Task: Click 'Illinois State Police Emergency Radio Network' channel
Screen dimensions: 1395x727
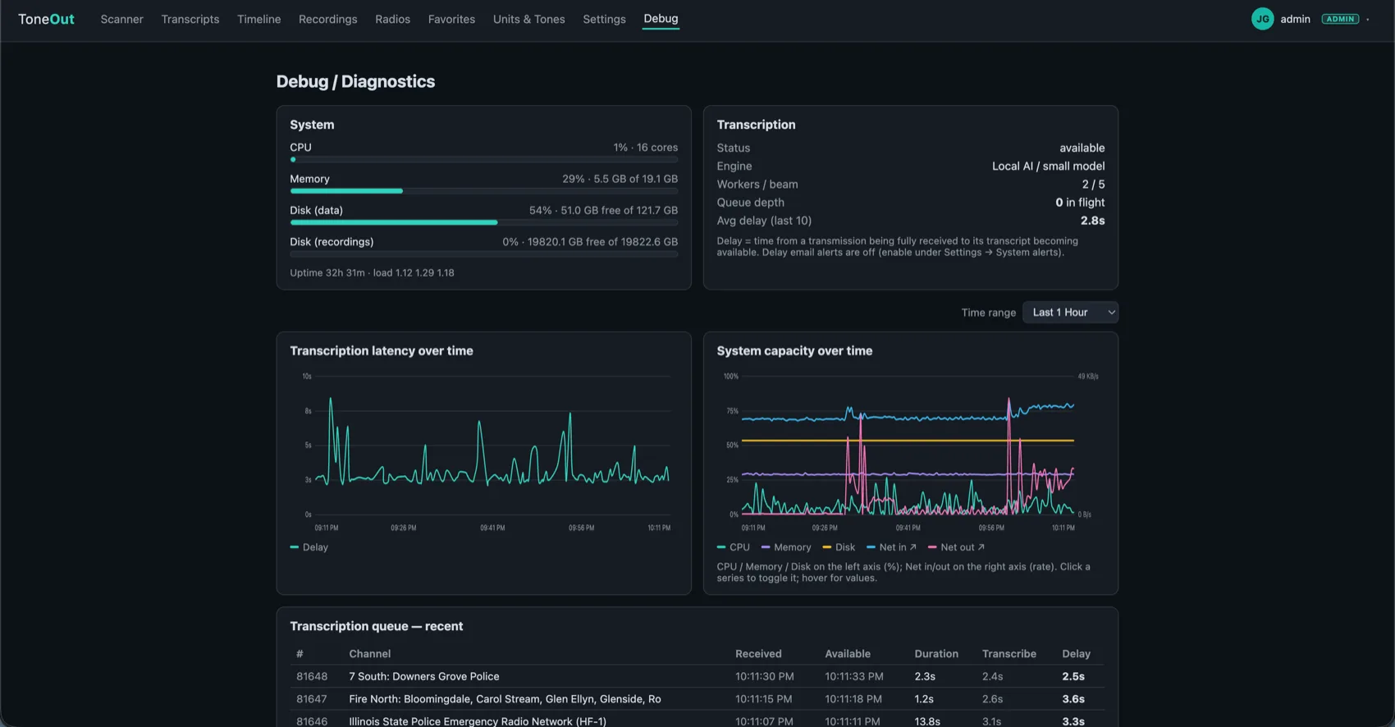Action: 478,721
